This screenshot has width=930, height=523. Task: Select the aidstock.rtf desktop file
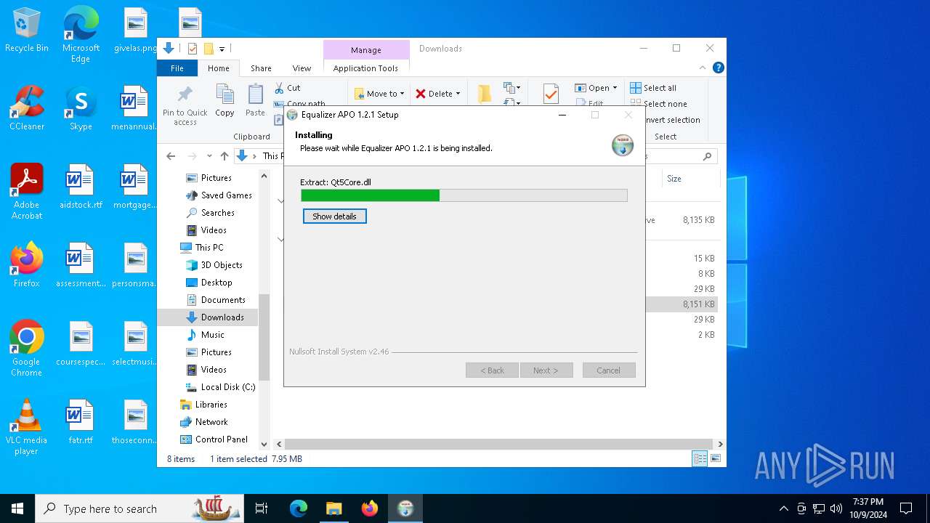[81, 187]
